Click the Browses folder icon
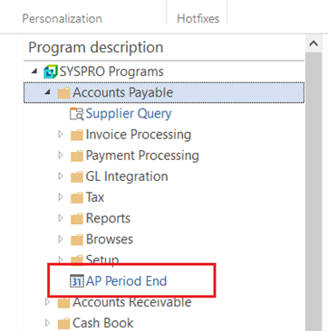This screenshot has width=328, height=331. pos(77,240)
